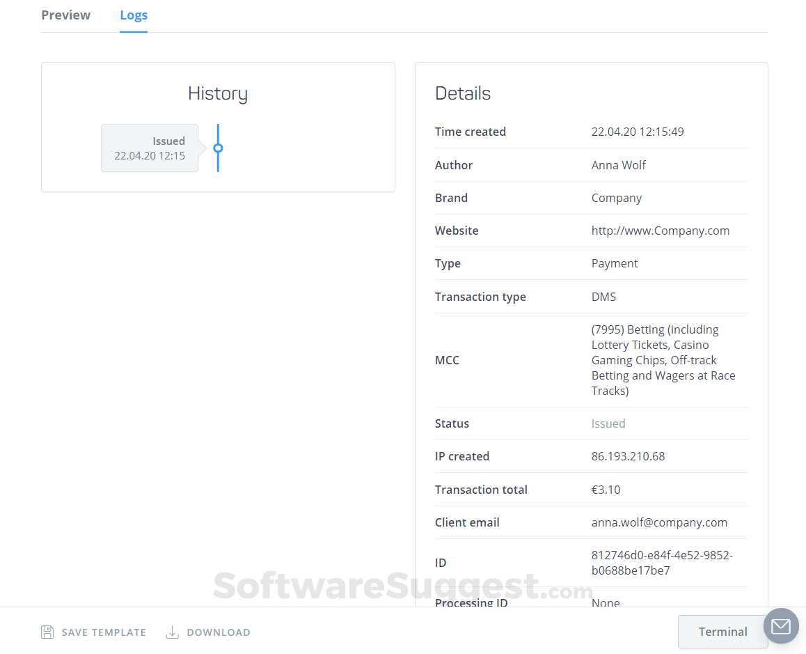This screenshot has width=806, height=654.
Task: Visit the website http://www.Company.com
Action: coord(660,230)
